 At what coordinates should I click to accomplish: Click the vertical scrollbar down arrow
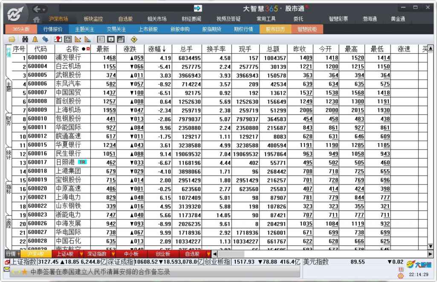click(430, 246)
